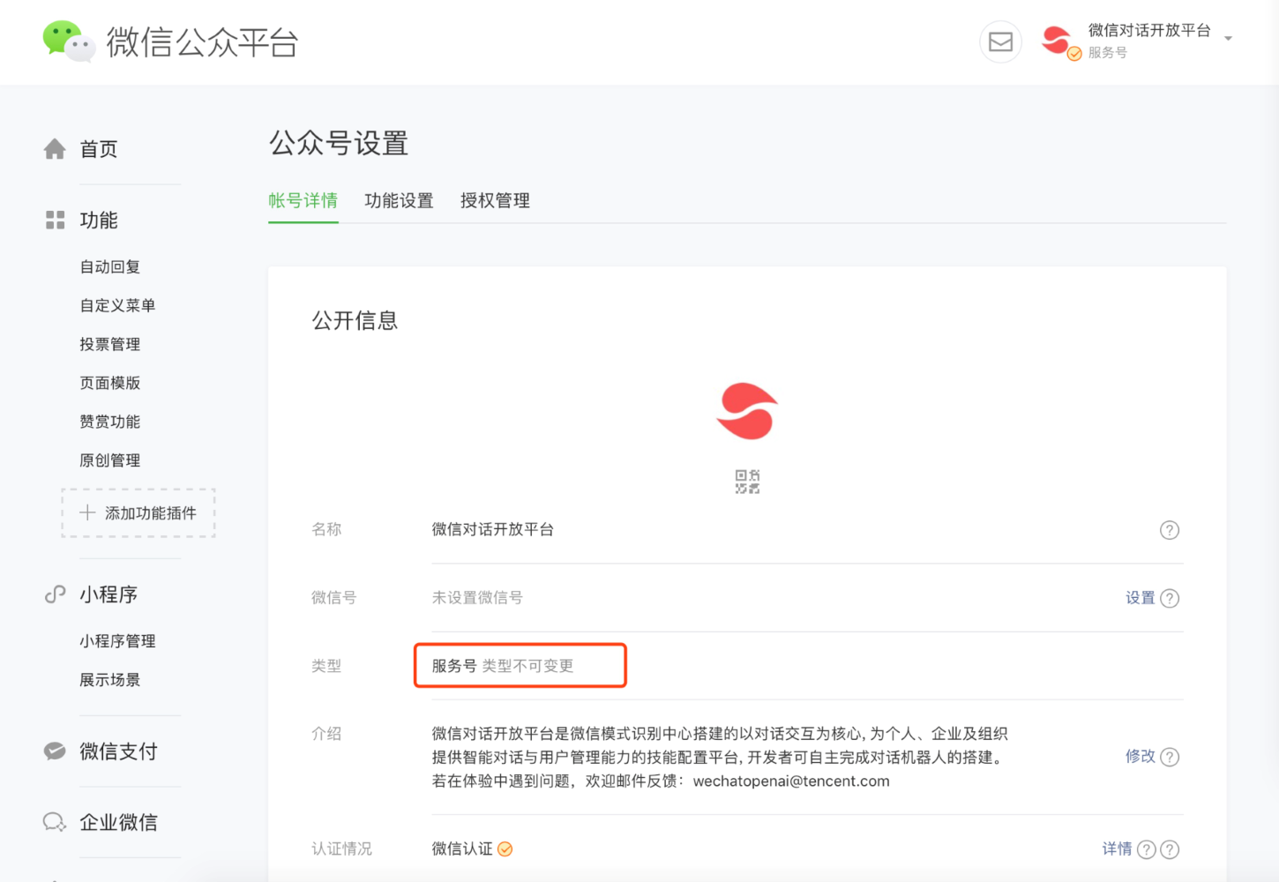Open the mail message icon

pos(1000,41)
